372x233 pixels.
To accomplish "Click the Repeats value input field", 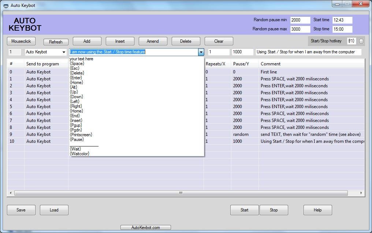I will [x=219, y=52].
